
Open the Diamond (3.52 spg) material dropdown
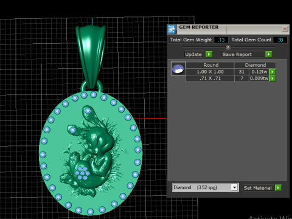tap(234, 187)
